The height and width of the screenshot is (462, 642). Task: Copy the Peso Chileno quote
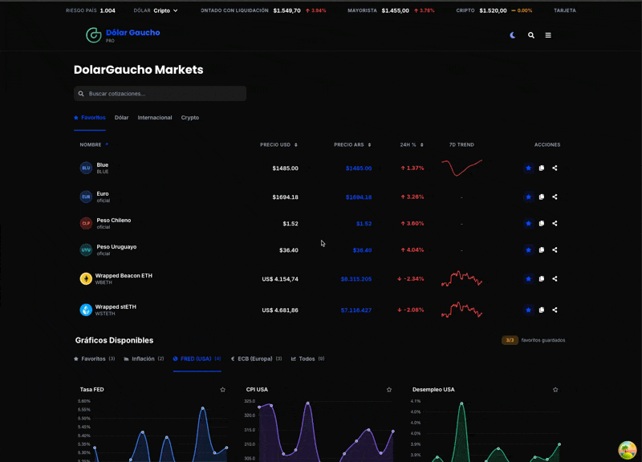542,223
